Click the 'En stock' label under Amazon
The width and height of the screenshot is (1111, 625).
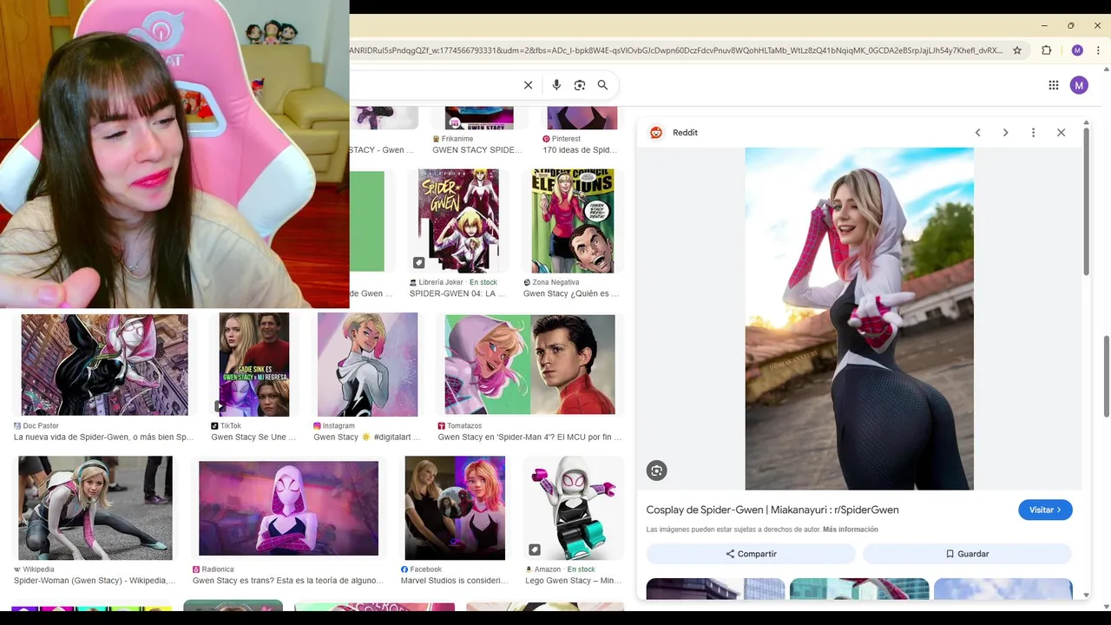(x=582, y=569)
